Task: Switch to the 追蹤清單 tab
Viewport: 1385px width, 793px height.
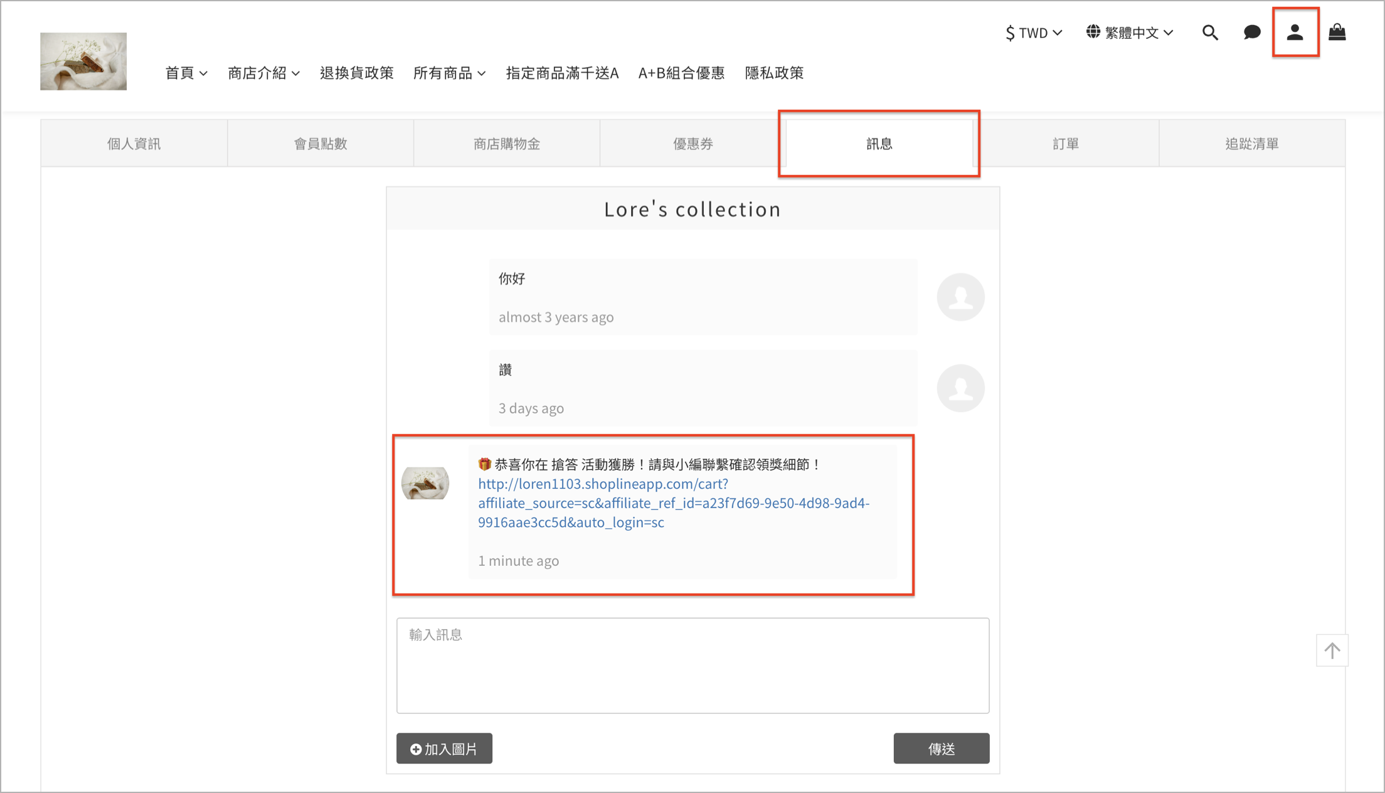Action: 1252,144
